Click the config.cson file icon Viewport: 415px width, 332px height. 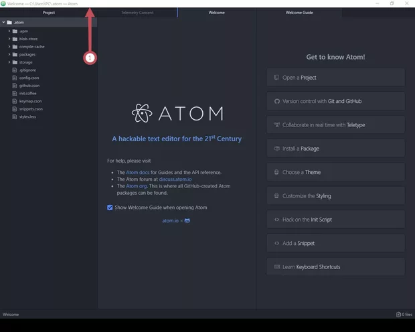tap(15, 78)
